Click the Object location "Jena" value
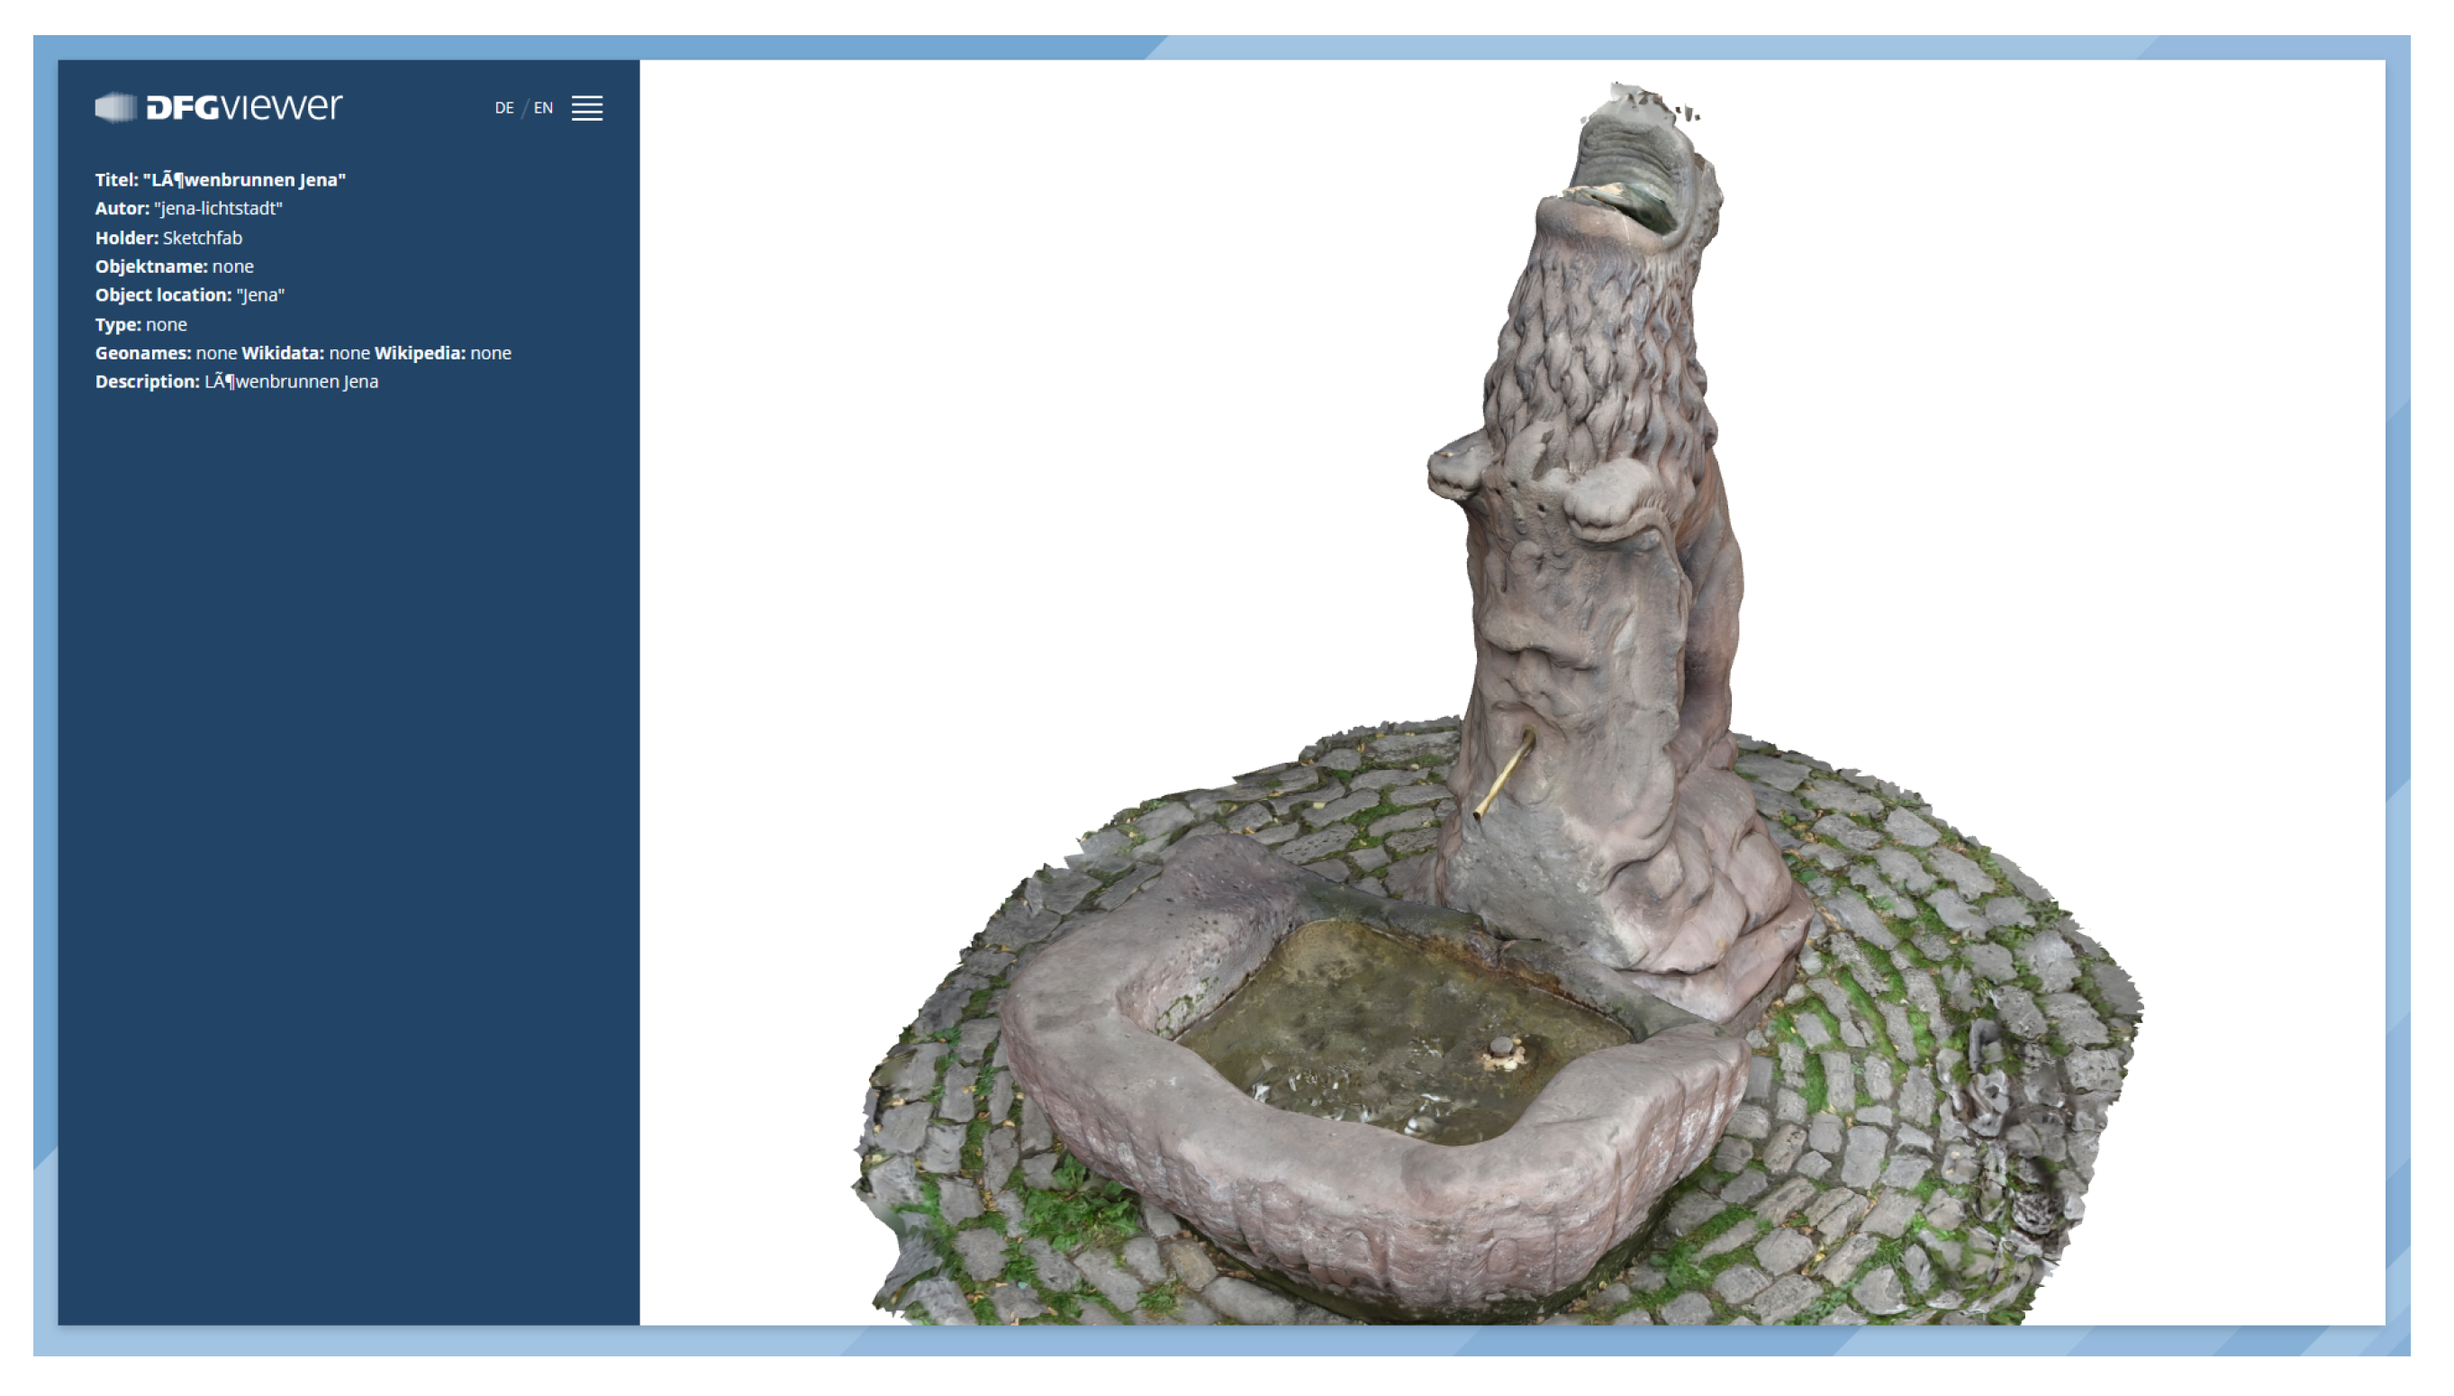Screen dimensions: 2454x1396 tap(261, 295)
